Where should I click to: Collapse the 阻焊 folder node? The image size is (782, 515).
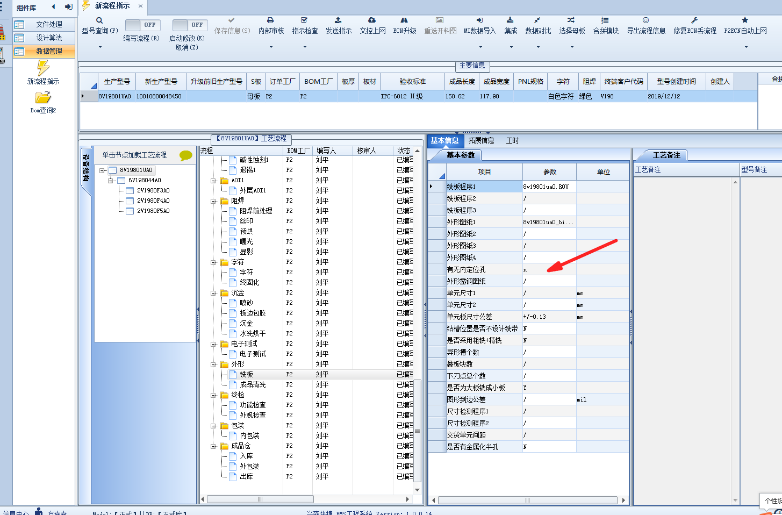pos(214,201)
